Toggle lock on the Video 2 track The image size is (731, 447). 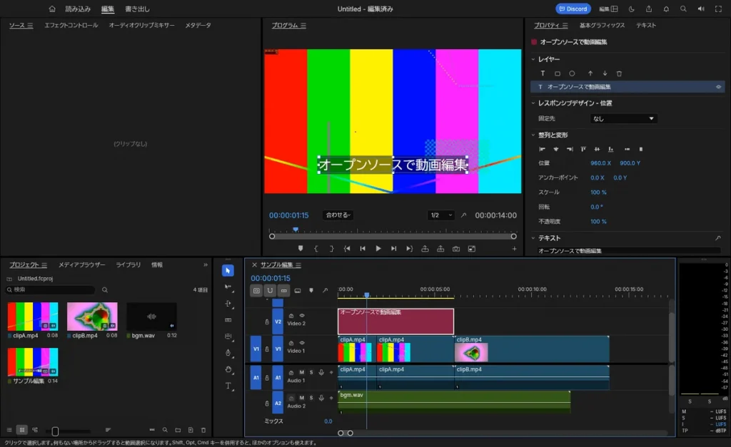pyautogui.click(x=267, y=322)
